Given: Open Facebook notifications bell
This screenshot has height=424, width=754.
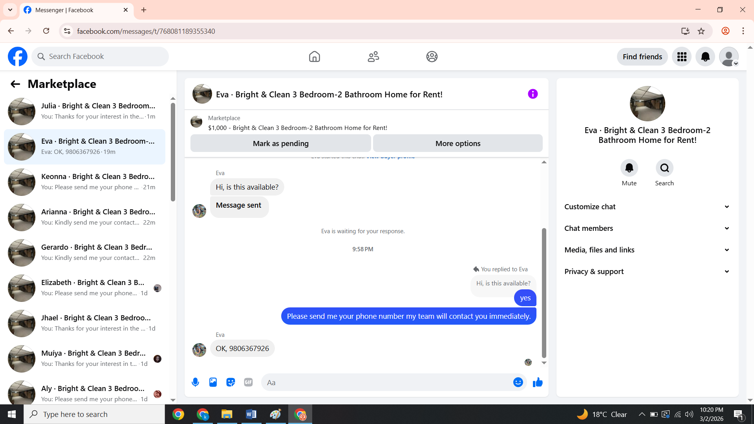Looking at the screenshot, I should (705, 57).
